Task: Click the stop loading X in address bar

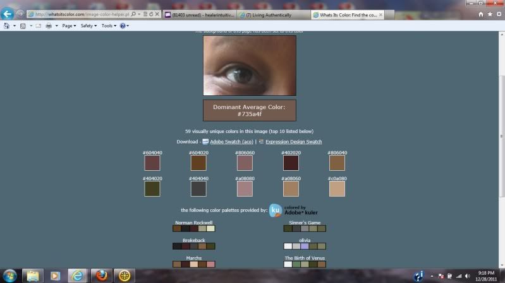Action: (x=157, y=14)
